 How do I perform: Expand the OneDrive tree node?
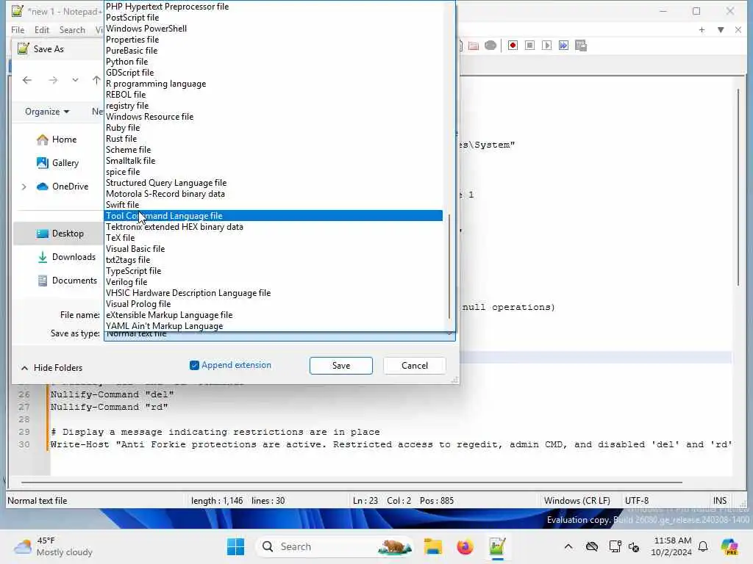coord(24,187)
